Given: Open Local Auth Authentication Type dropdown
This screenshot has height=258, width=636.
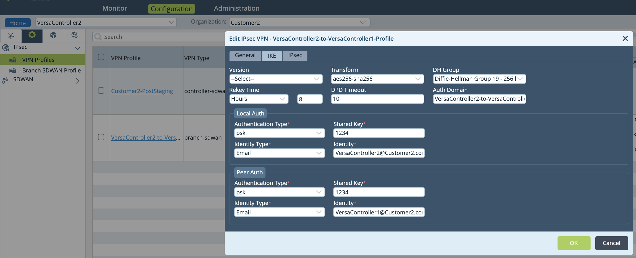Looking at the screenshot, I should [x=280, y=133].
